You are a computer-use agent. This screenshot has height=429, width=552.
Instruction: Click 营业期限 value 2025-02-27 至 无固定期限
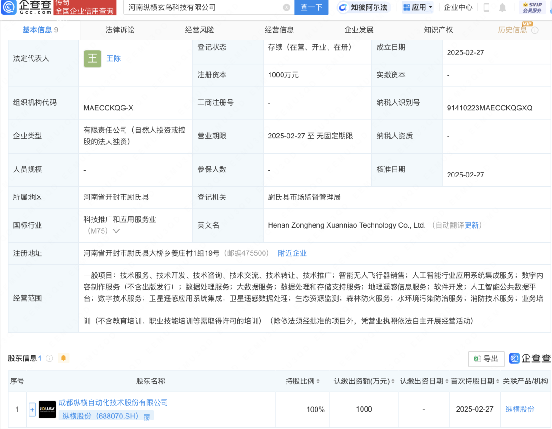click(x=310, y=136)
